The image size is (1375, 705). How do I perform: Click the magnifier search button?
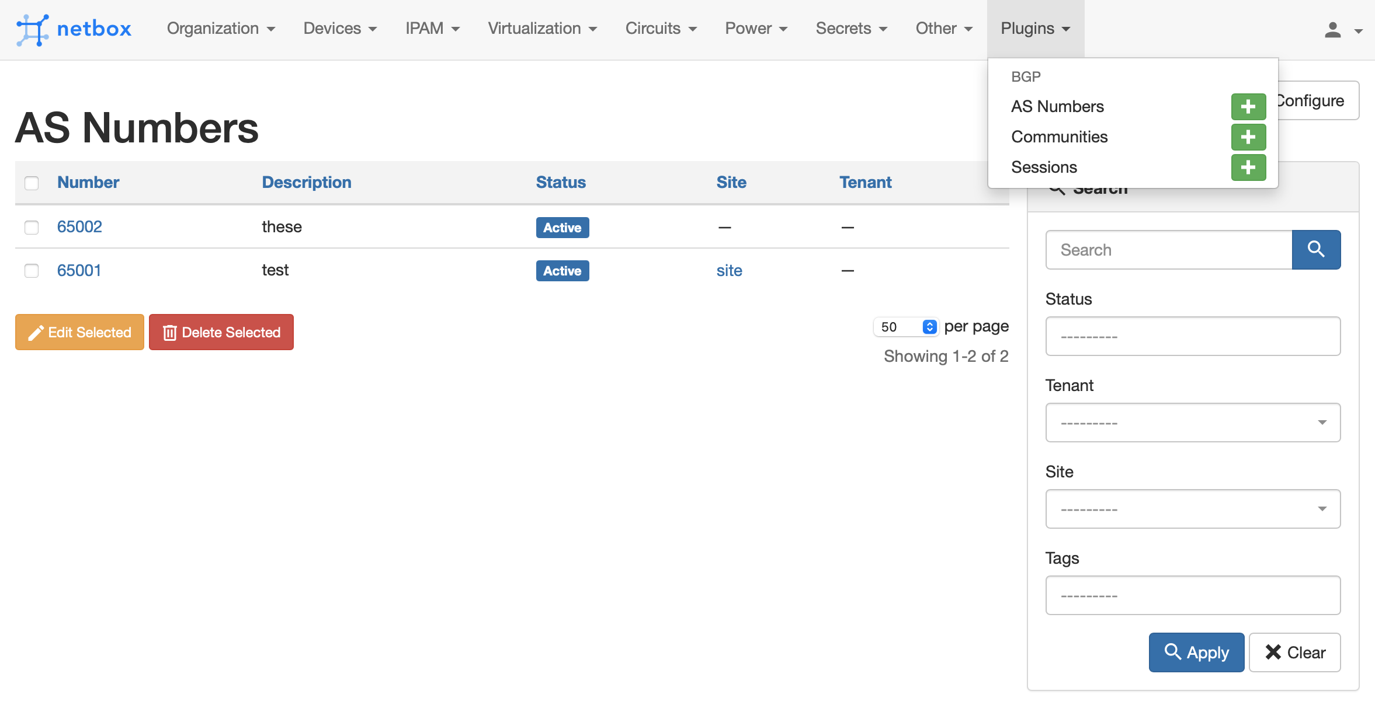[1315, 250]
